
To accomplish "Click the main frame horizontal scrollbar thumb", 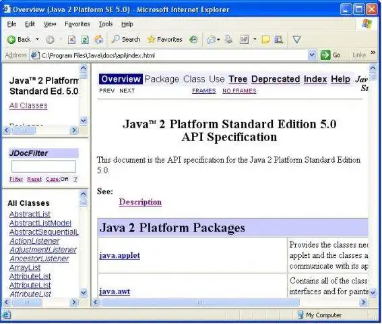I will 200,302.
